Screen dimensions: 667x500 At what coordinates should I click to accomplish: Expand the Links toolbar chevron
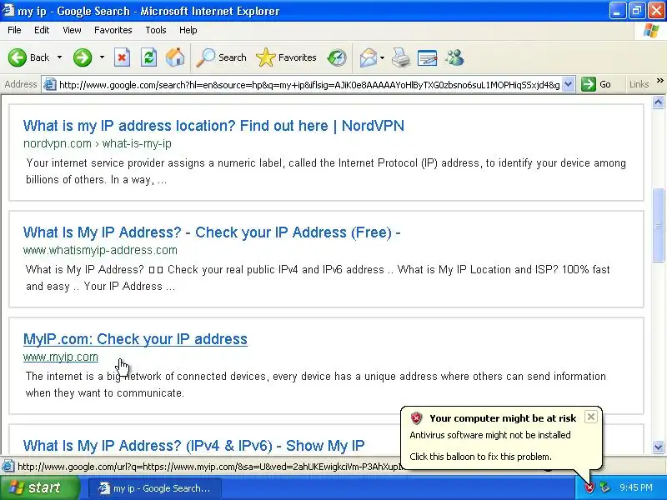[659, 81]
